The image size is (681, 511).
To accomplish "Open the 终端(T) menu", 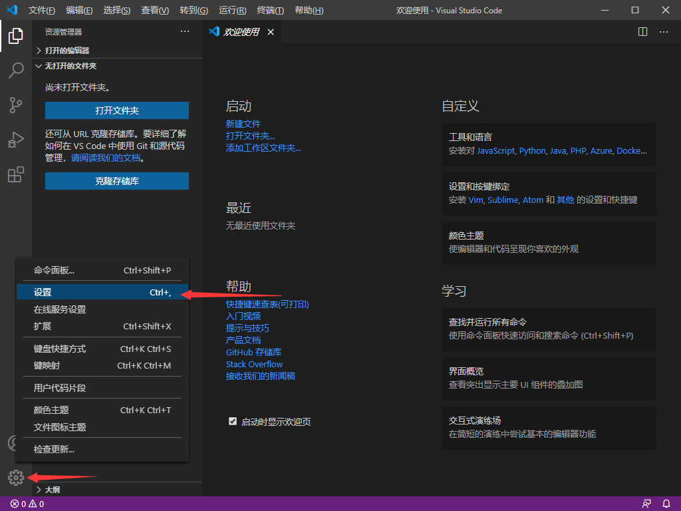I will pos(270,10).
